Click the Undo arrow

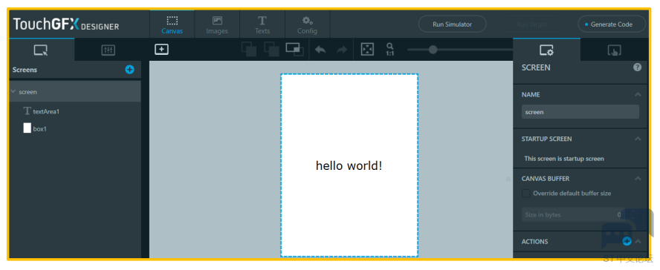pos(320,50)
